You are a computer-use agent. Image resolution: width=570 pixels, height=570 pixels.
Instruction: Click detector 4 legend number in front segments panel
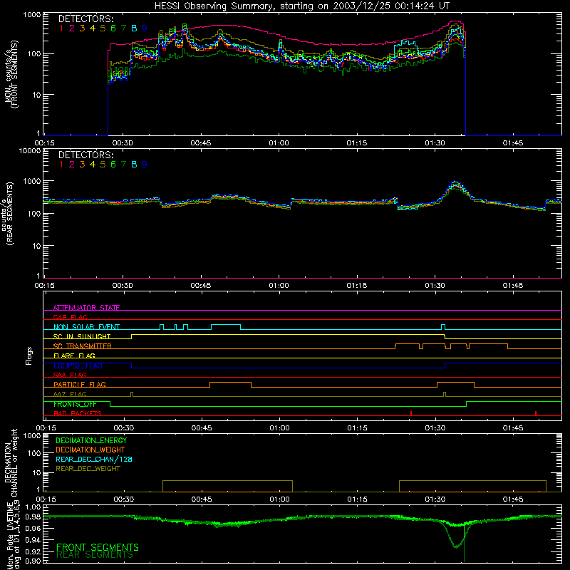pyautogui.click(x=93, y=28)
